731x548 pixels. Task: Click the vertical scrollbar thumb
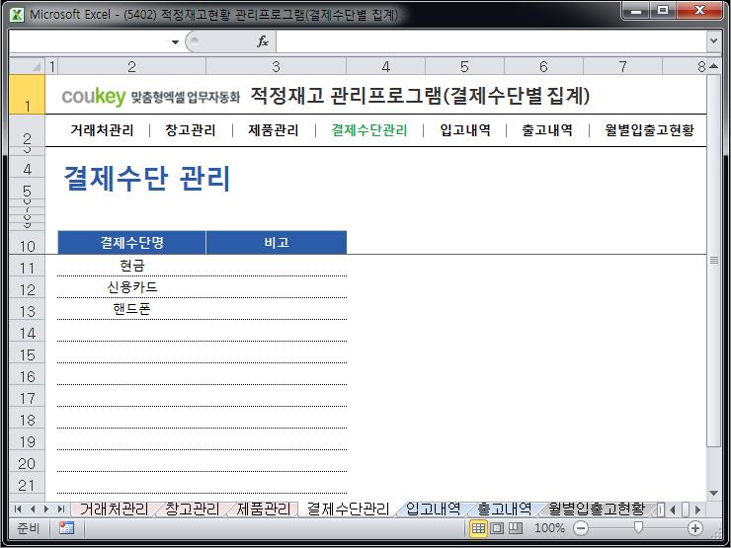click(713, 260)
